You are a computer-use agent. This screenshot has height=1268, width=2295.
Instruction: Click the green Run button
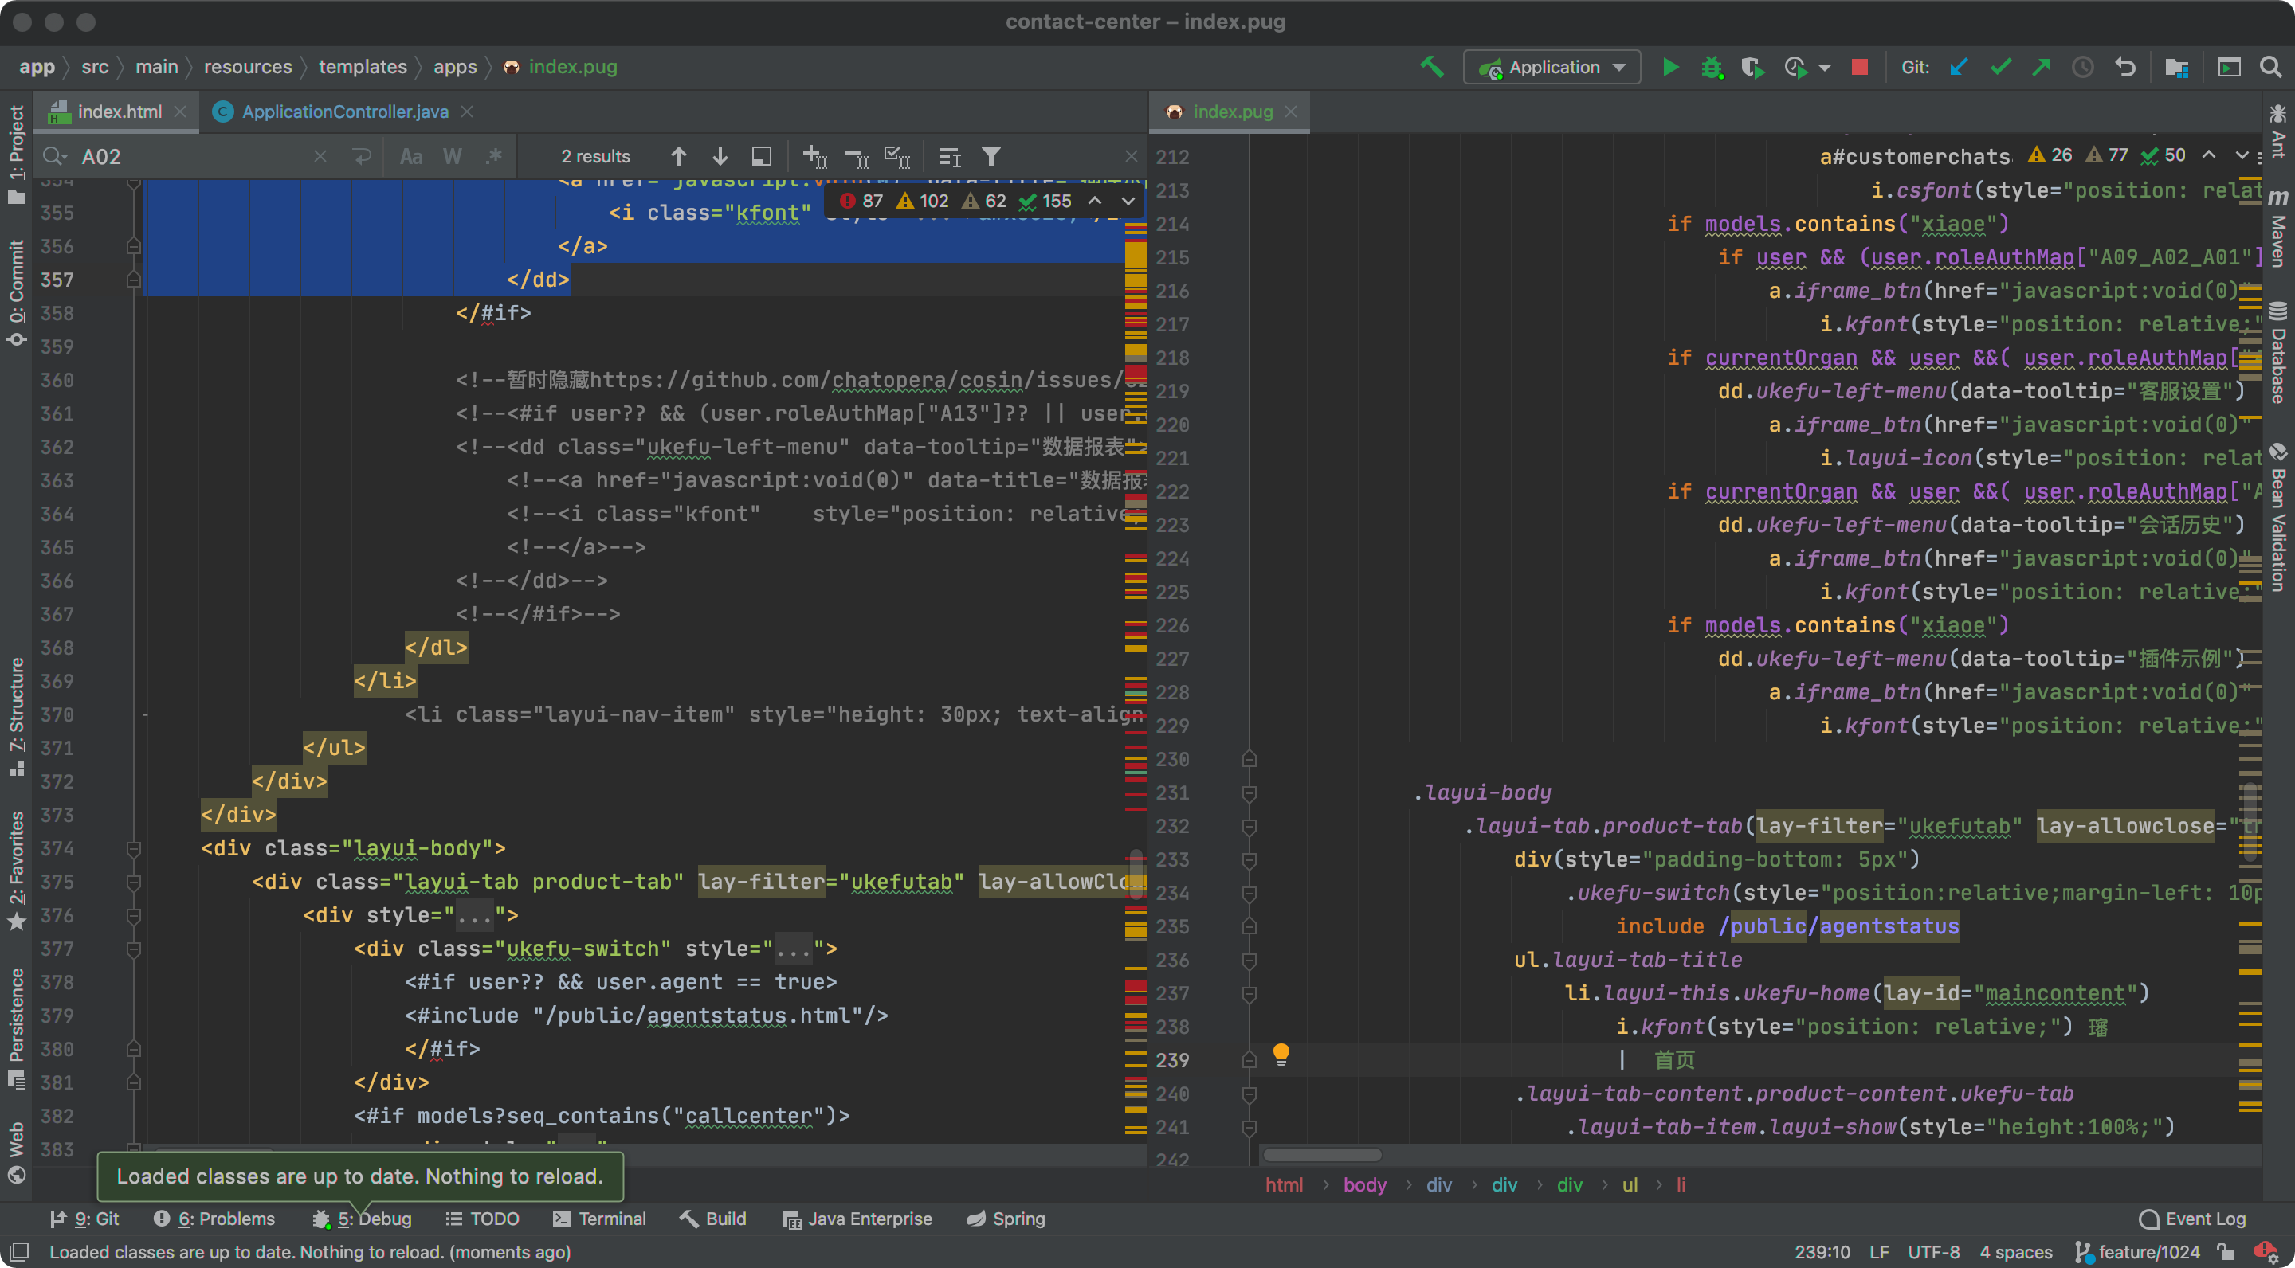coord(1670,67)
